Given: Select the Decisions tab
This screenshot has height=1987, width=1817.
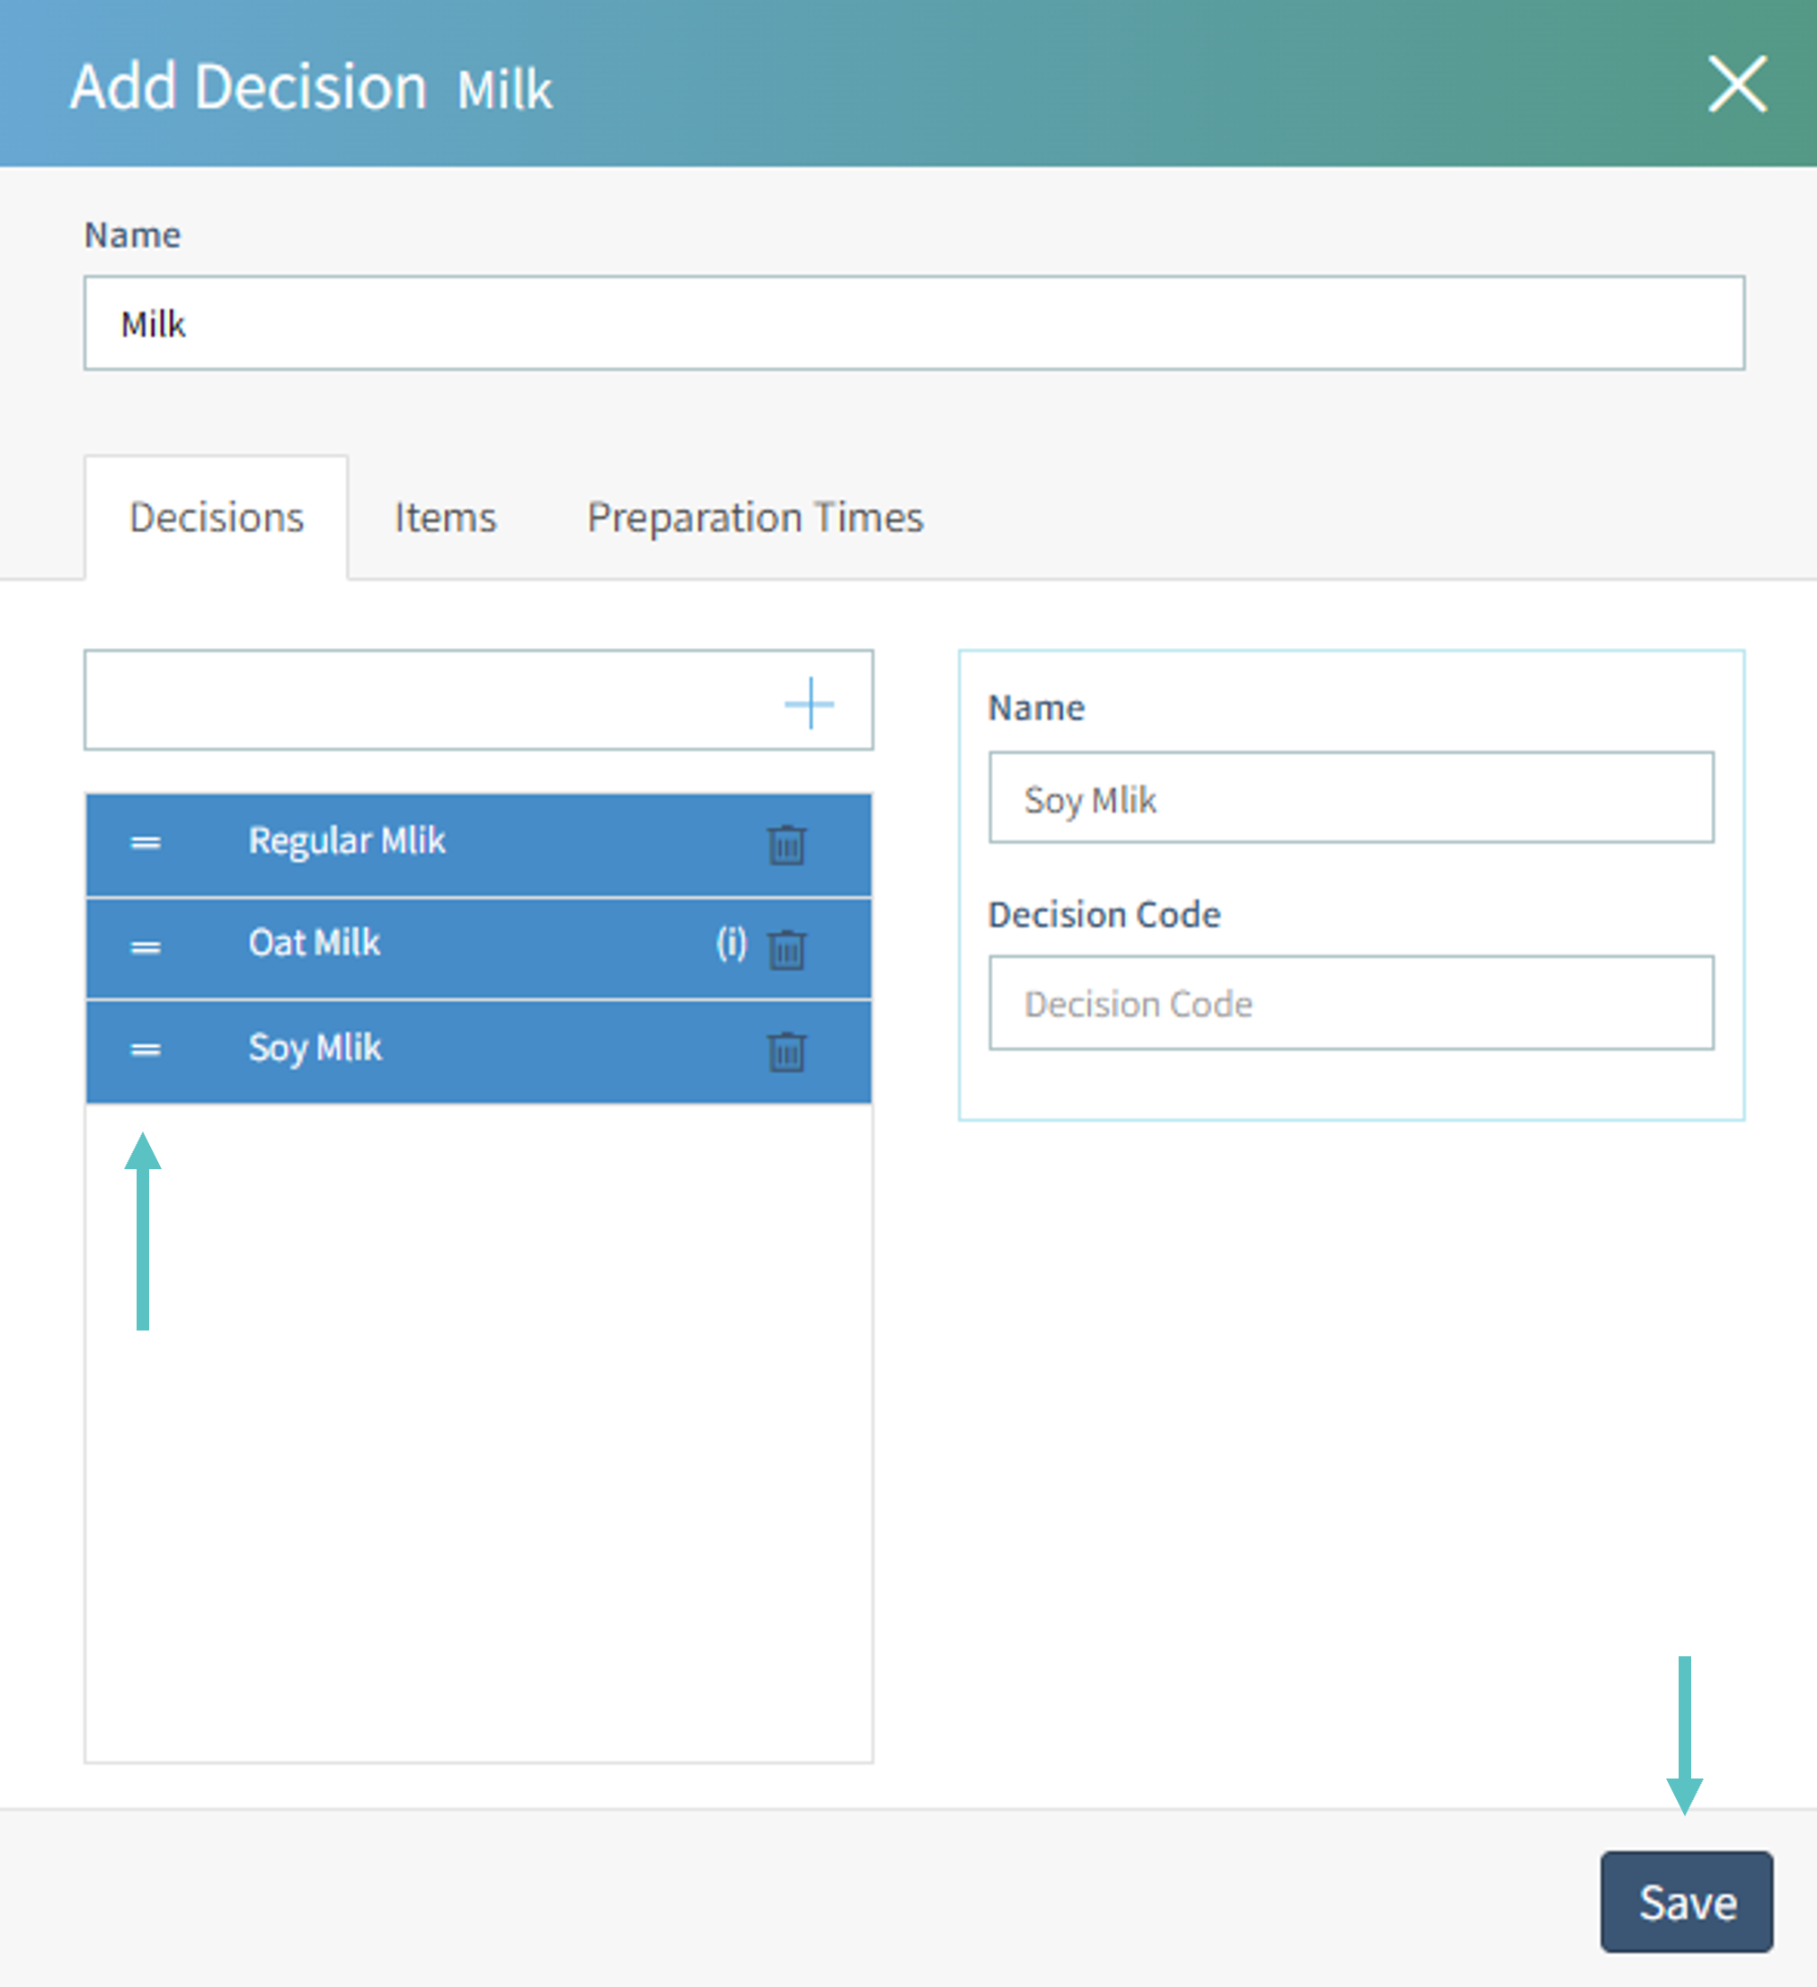Looking at the screenshot, I should tap(217, 518).
